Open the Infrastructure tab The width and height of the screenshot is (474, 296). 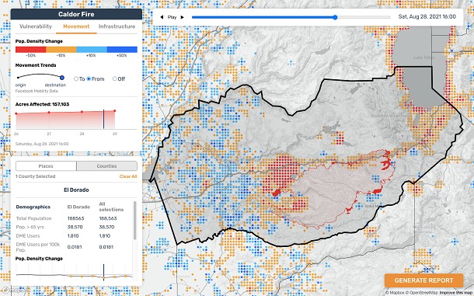click(117, 26)
